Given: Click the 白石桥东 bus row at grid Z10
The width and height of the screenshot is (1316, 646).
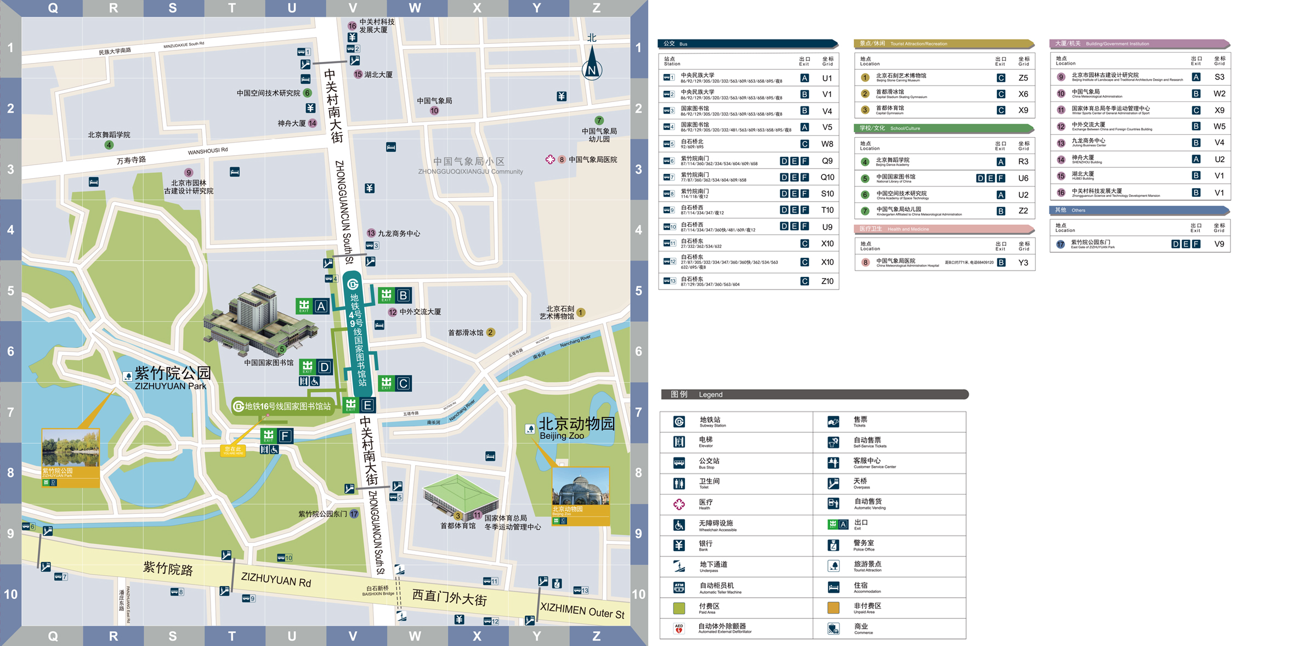Looking at the screenshot, I should (748, 281).
